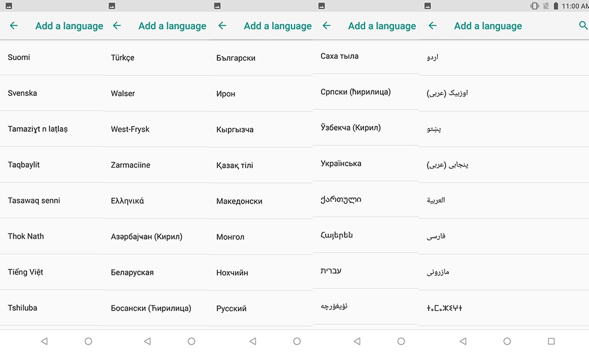589x353 pixels.
Task: Select West-Frysk language entry
Action: 156,129
